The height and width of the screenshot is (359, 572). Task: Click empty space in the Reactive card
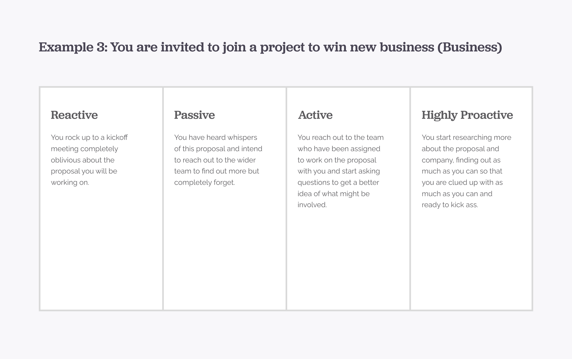click(x=101, y=253)
